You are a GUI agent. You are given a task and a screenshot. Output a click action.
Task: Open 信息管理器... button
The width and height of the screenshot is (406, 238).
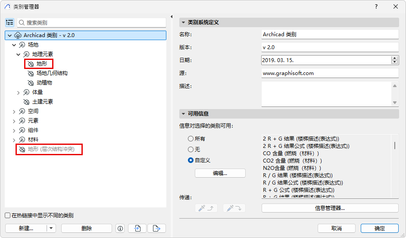click(x=330, y=208)
